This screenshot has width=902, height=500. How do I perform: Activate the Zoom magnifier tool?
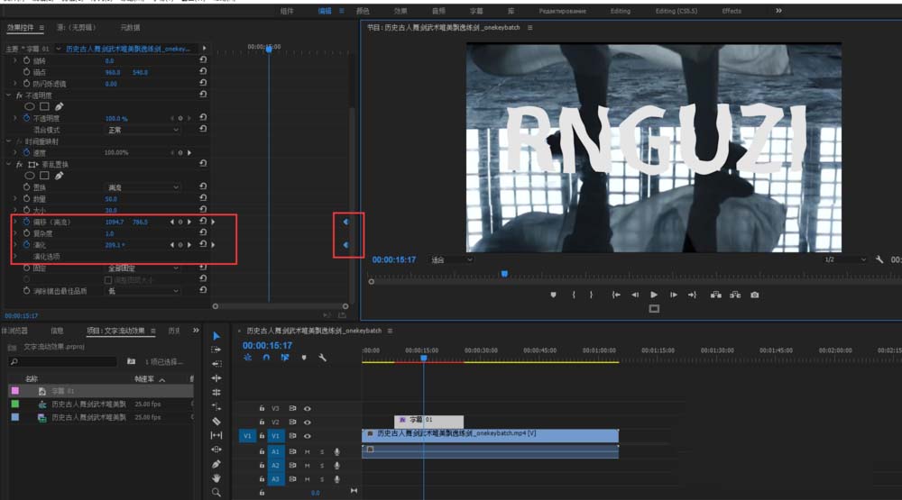pyautogui.click(x=216, y=493)
